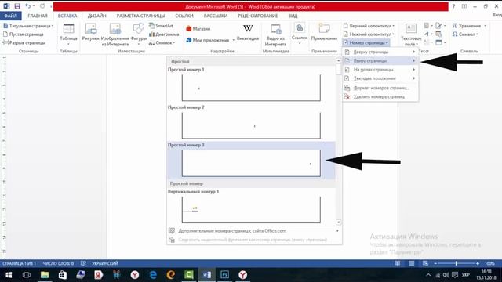Viewport: 502px width, 282px height.
Task: Save the document with the floppy disk icon
Action: pyautogui.click(x=17, y=6)
